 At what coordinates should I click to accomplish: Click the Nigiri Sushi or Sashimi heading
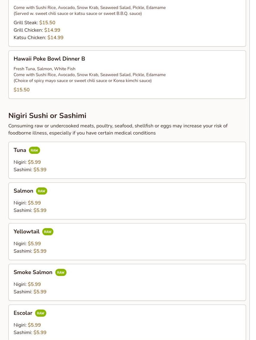tap(47, 116)
